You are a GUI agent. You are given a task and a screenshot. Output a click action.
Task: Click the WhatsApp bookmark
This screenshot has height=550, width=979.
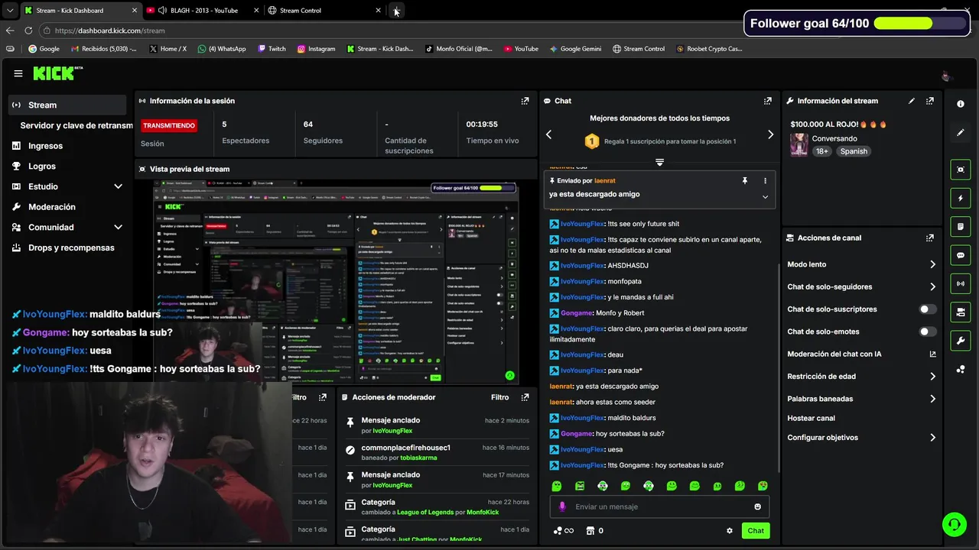pyautogui.click(x=222, y=49)
